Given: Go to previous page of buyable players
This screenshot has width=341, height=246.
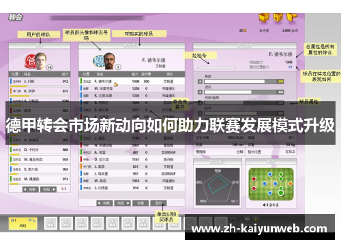Looking at the screenshot, I should [104, 203].
